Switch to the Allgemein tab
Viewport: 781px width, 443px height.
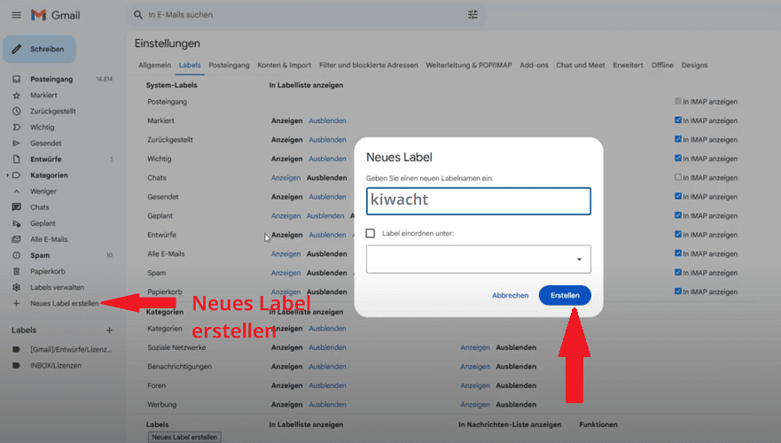tap(154, 66)
